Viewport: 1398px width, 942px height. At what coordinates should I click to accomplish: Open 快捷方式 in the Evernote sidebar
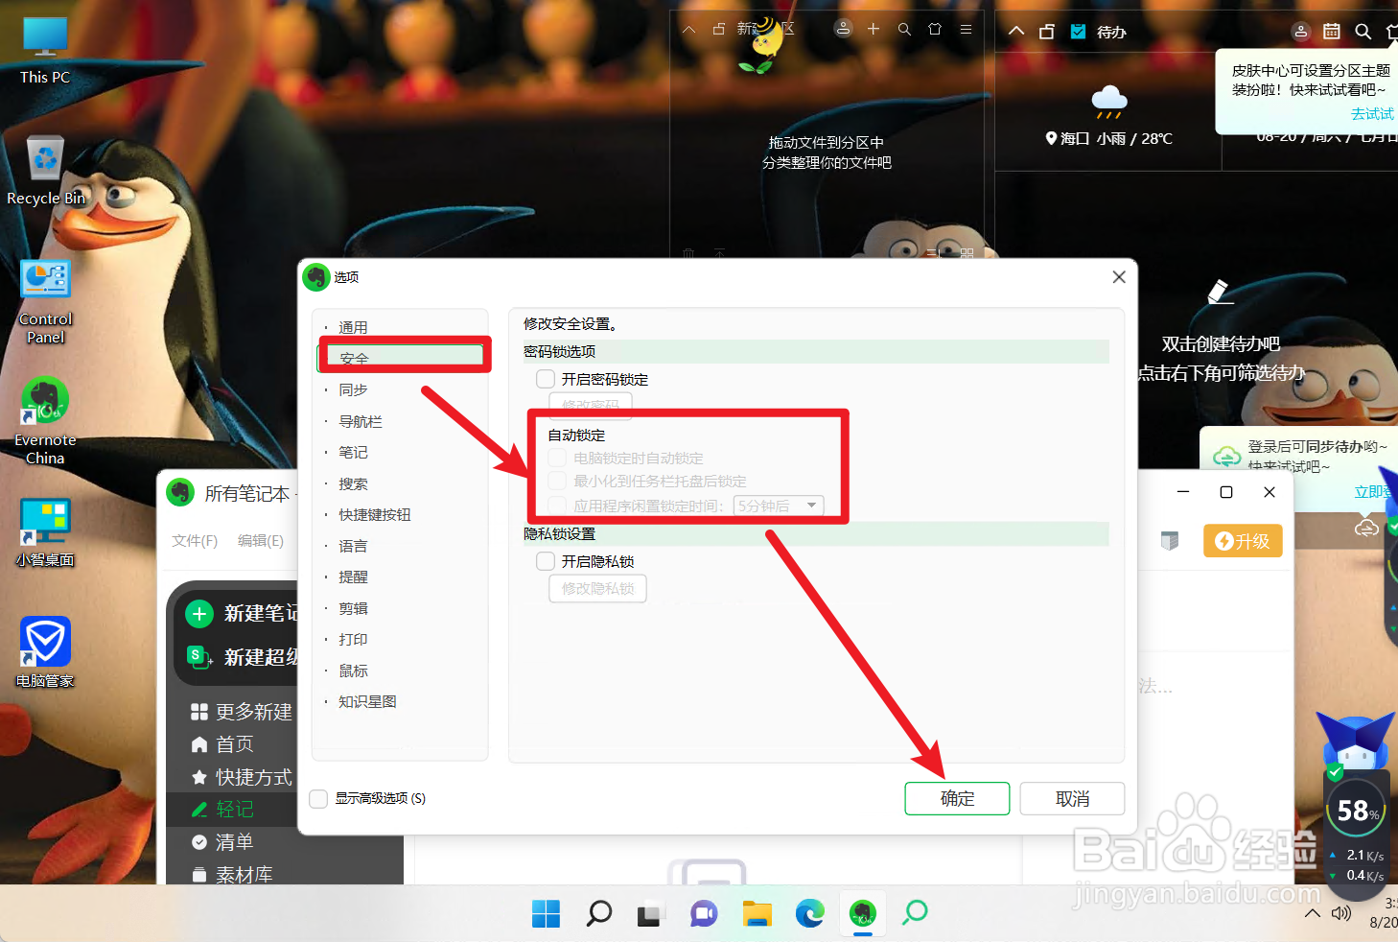pos(242,777)
